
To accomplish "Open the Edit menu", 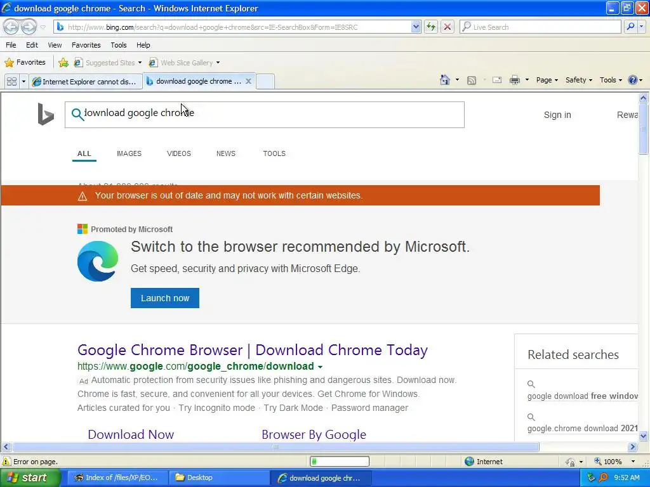I will pyautogui.click(x=32, y=45).
